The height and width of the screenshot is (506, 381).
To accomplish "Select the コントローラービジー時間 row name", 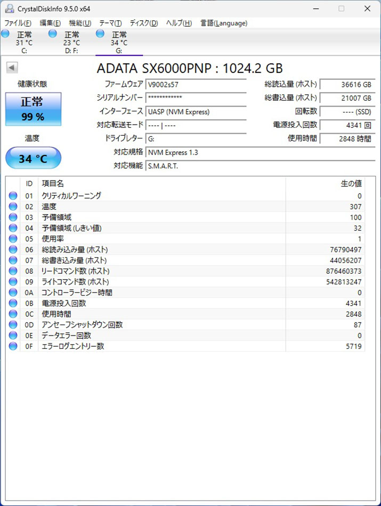I will 77,292.
